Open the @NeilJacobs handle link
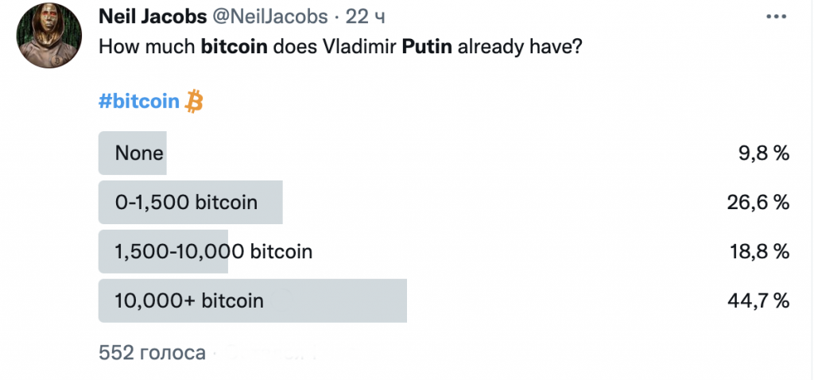The image size is (814, 380). [270, 17]
